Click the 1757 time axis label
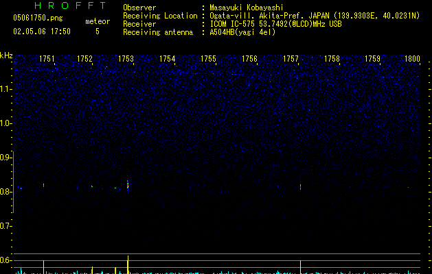The width and height of the screenshot is (432, 274). (291, 59)
